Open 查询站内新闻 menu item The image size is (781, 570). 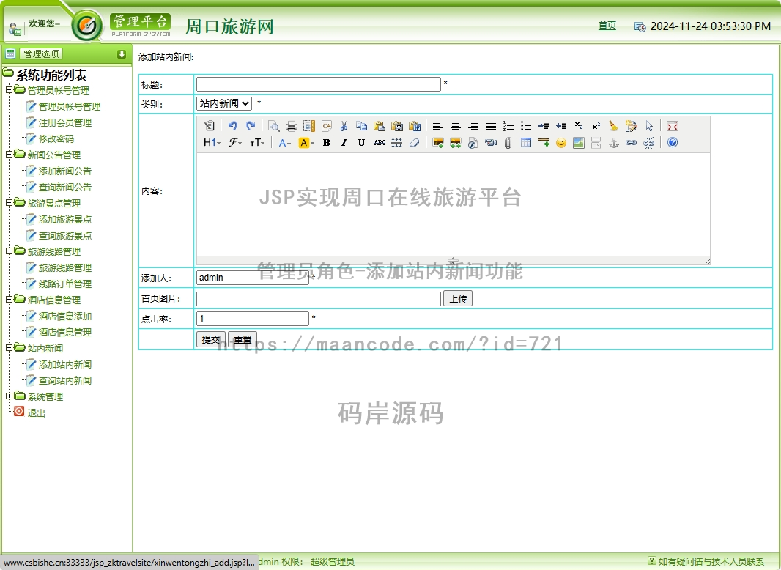[x=65, y=380]
